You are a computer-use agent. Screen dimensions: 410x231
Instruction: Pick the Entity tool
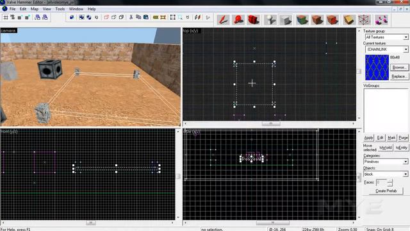[270, 20]
